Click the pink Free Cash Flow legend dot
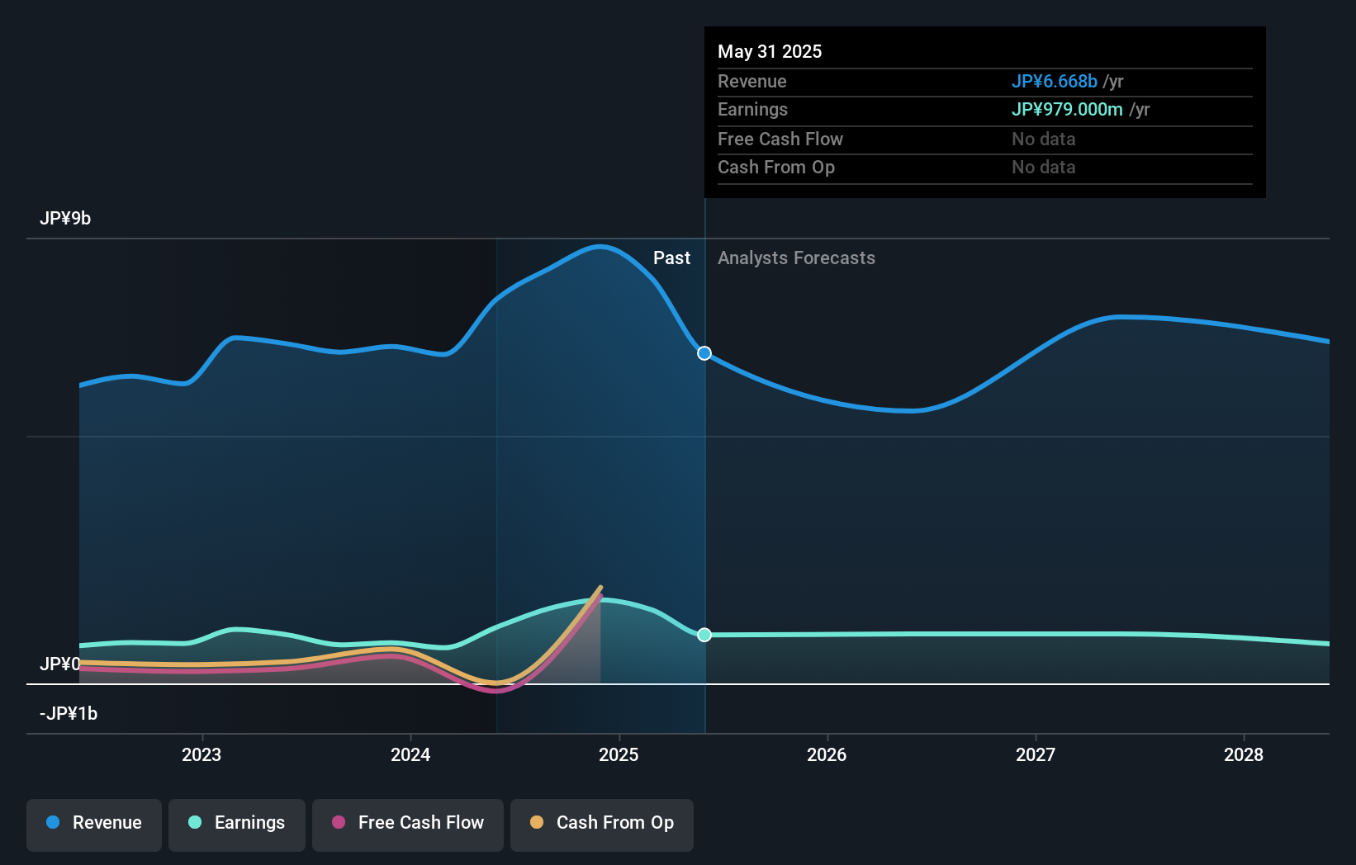 pyautogui.click(x=339, y=822)
